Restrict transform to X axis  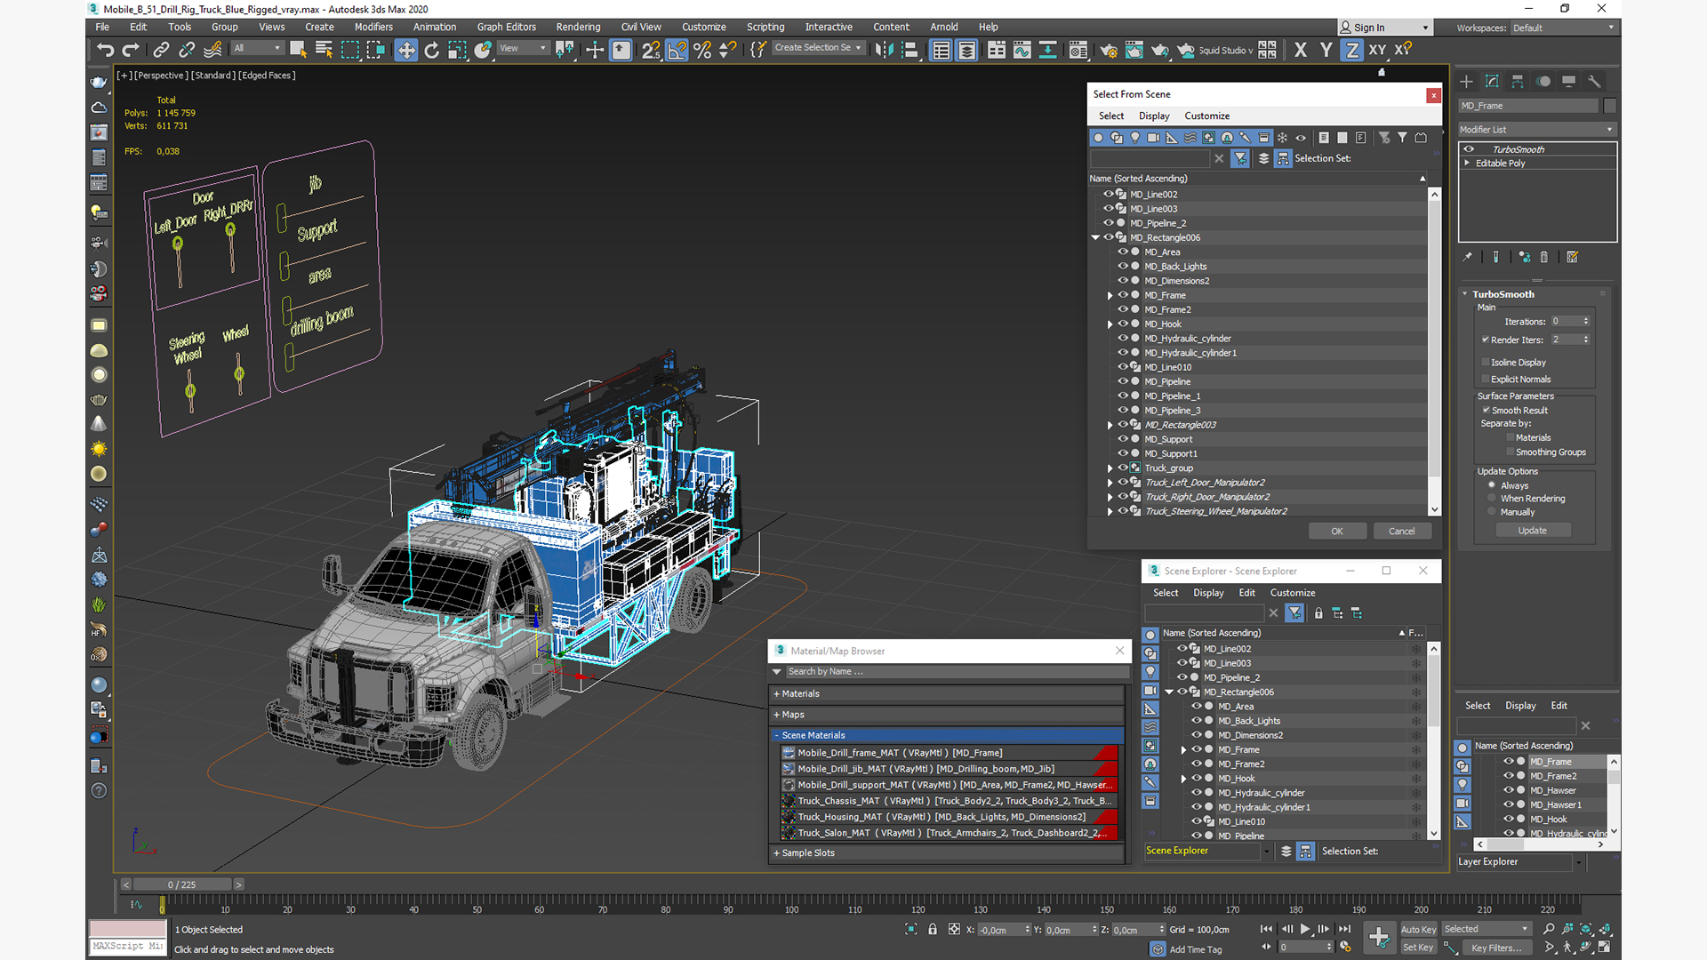(x=1301, y=50)
